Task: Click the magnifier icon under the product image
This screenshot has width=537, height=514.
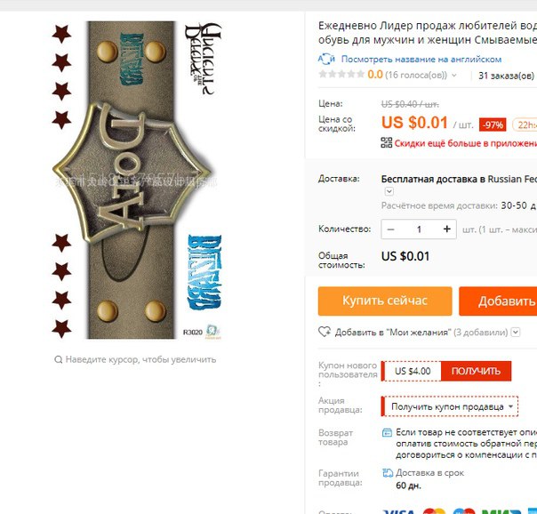Action: [59, 359]
